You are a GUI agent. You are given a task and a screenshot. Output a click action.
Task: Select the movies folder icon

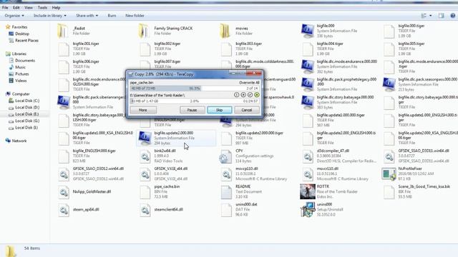point(225,31)
